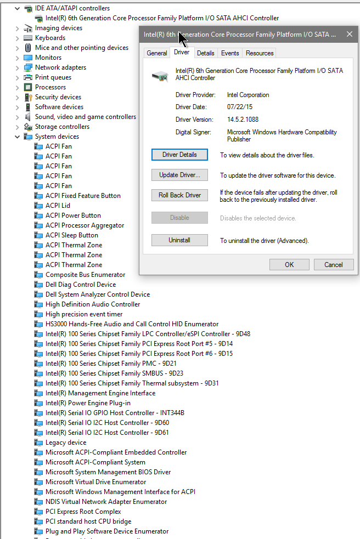Expand the Security devices node
This screenshot has width=360, height=539.
(x=17, y=98)
